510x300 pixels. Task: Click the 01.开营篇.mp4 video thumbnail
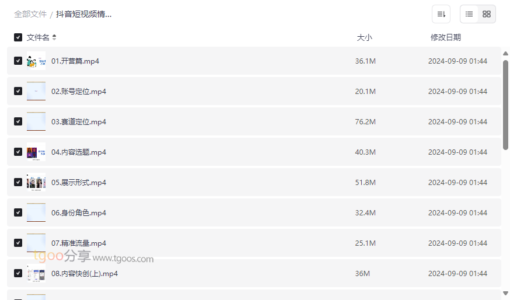tap(36, 61)
